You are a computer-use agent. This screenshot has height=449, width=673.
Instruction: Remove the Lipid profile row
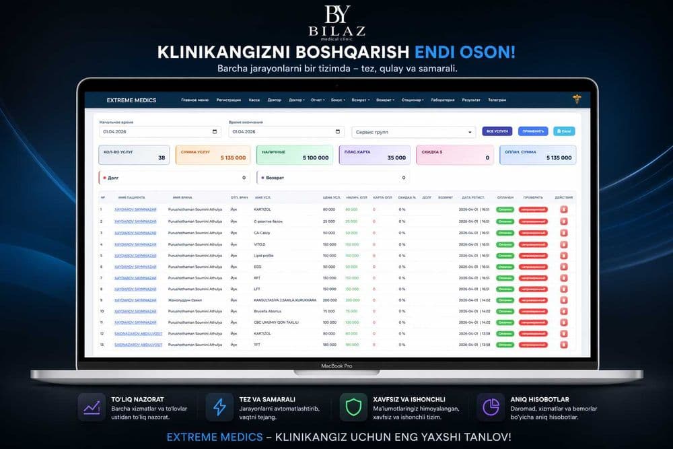coord(563,256)
